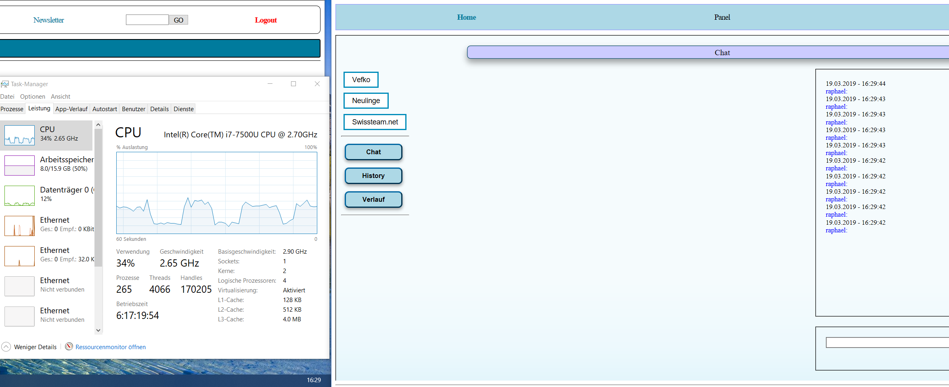Image resolution: width=949 pixels, height=387 pixels.
Task: Collapse view with Weniger Details arrow
Action: [6, 347]
